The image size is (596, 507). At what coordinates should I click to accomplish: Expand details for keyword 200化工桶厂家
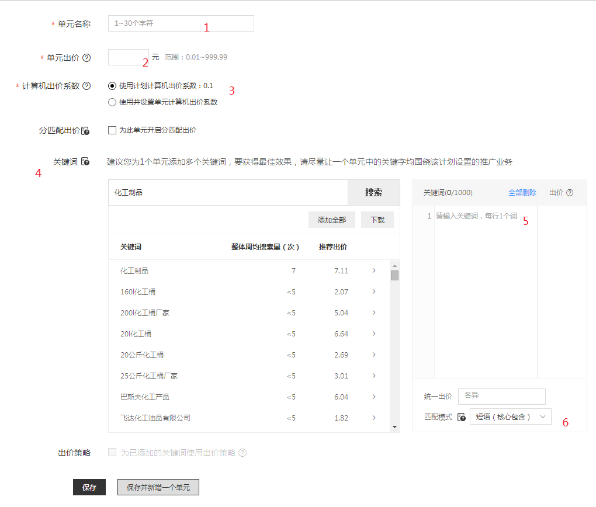pos(373,312)
